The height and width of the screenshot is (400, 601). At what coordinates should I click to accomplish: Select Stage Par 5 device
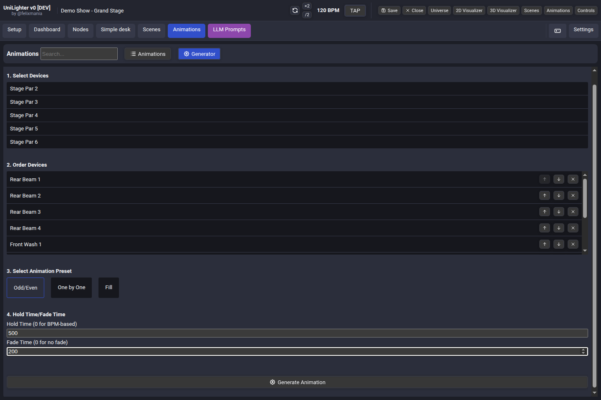tap(297, 129)
